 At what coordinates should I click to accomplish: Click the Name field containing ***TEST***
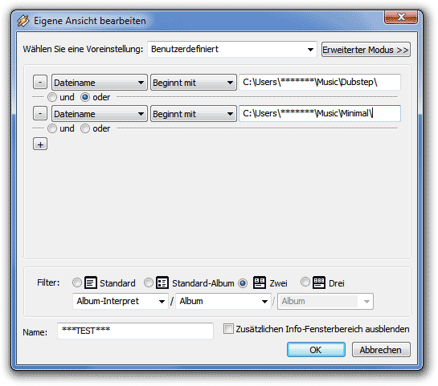[x=135, y=331]
